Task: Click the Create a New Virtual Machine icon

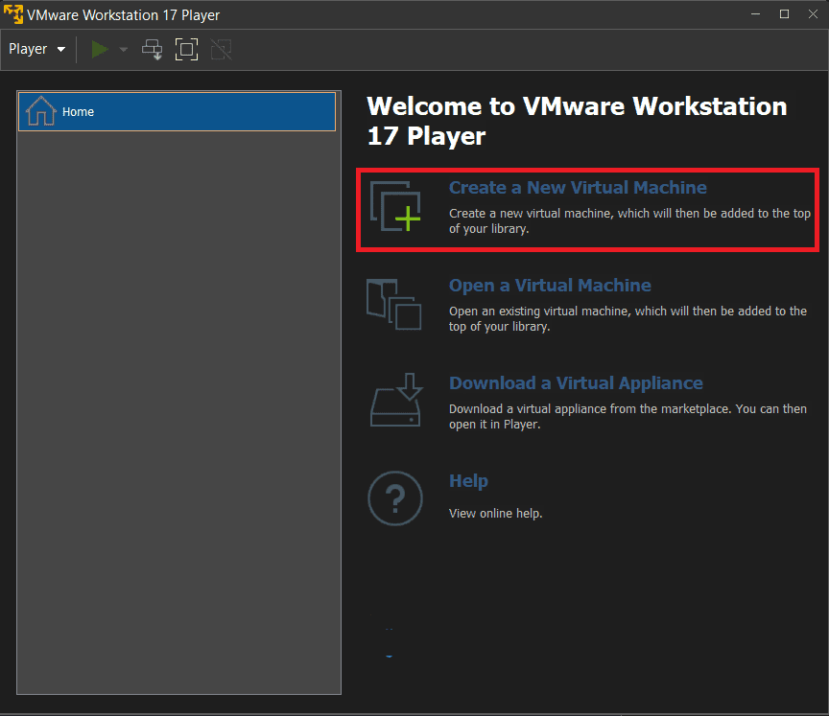Action: [395, 204]
